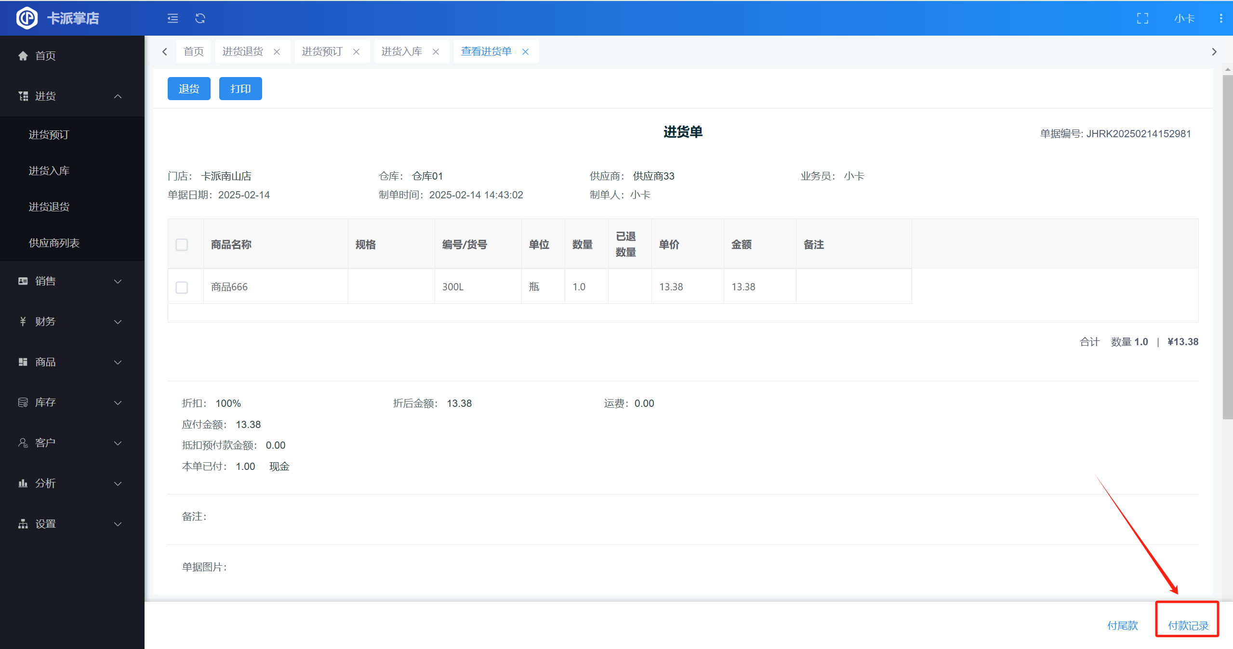Close the 查看进货单 tab
Screen dimensions: 1233x649
526,52
